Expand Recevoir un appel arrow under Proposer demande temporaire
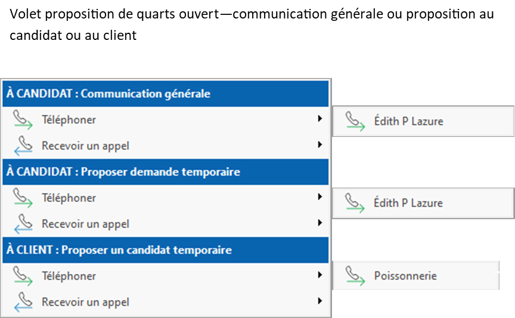This screenshot has height=318, width=515. point(320,223)
